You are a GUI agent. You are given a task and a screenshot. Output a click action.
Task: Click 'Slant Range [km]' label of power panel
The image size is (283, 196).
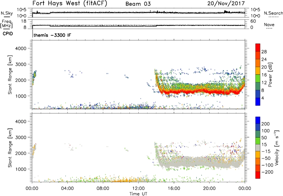[10, 75]
